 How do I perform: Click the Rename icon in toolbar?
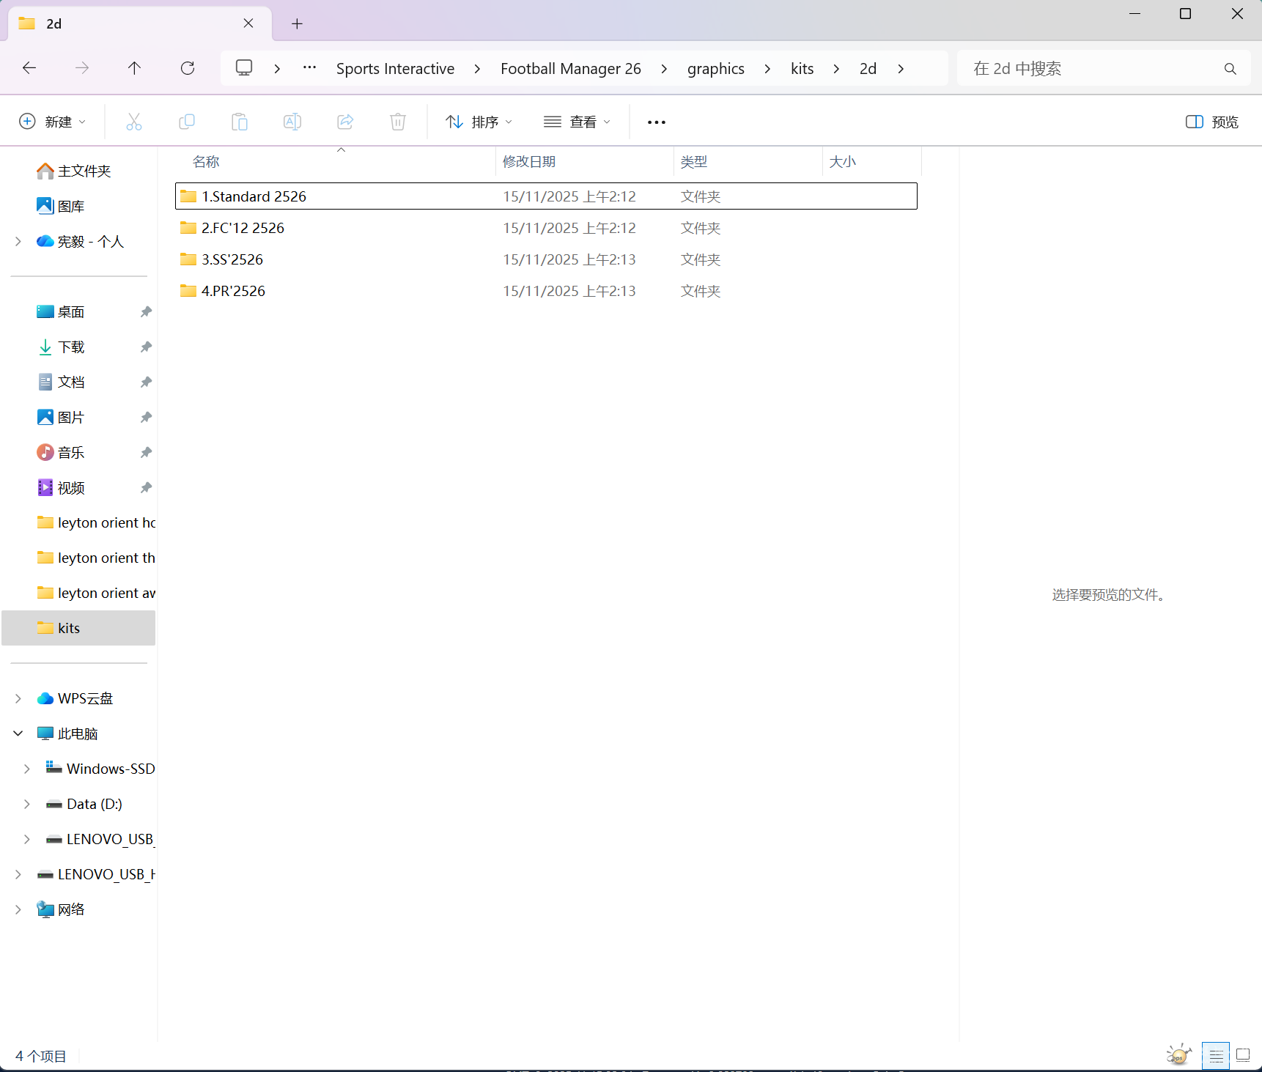(x=292, y=122)
